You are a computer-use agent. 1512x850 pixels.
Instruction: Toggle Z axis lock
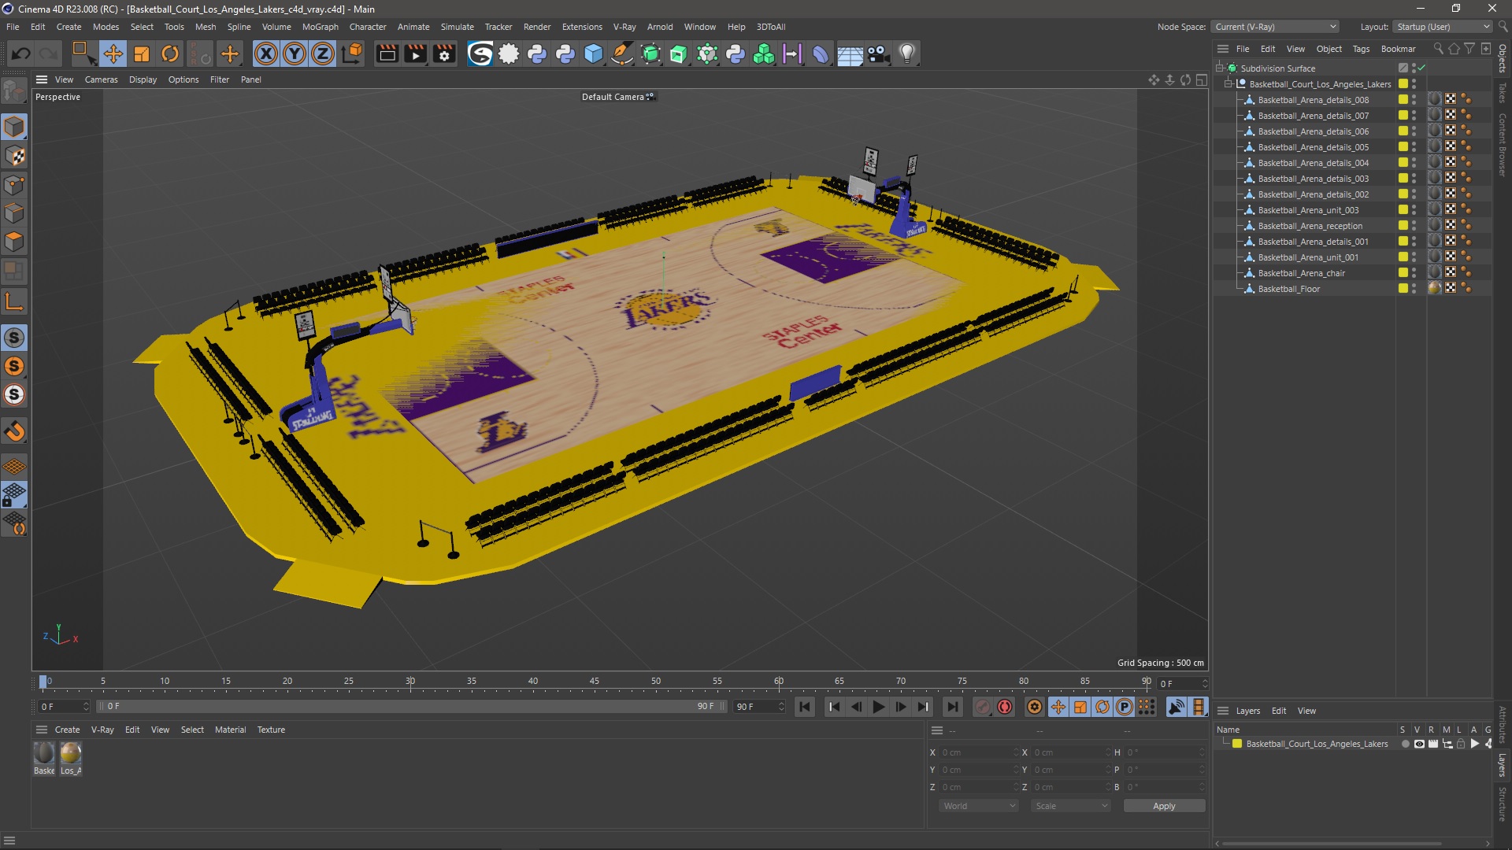(x=323, y=54)
